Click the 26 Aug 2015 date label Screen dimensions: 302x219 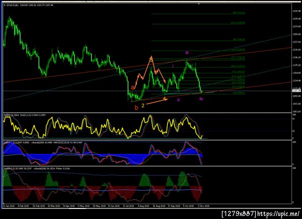[x=159, y=206]
